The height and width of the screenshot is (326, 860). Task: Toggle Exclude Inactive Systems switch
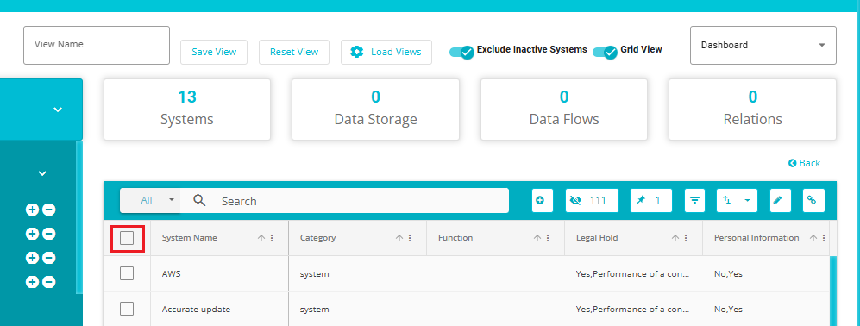click(461, 52)
